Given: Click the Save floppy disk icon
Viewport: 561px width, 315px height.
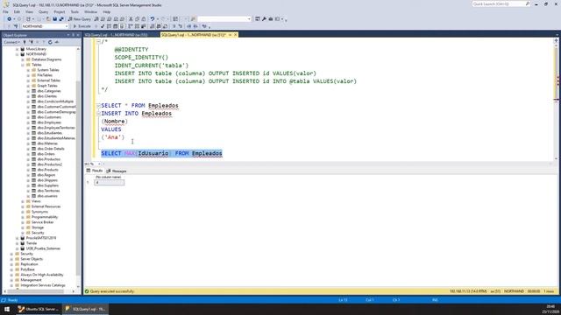Looking at the screenshot, I should coord(54,19).
